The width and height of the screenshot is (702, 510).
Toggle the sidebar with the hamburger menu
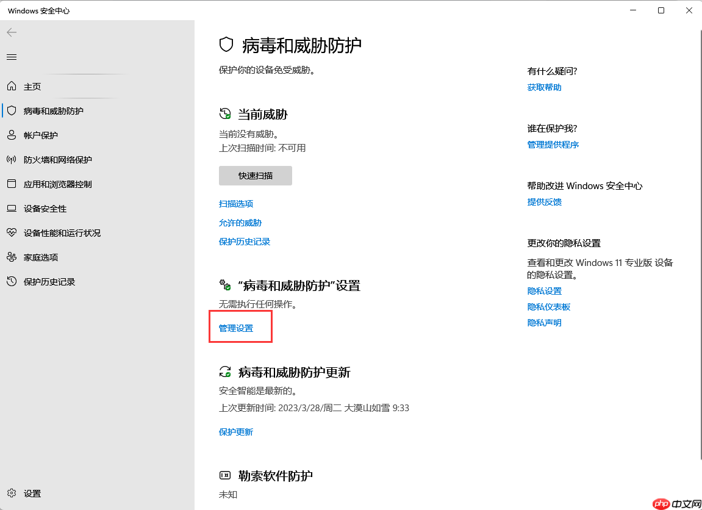click(11, 57)
